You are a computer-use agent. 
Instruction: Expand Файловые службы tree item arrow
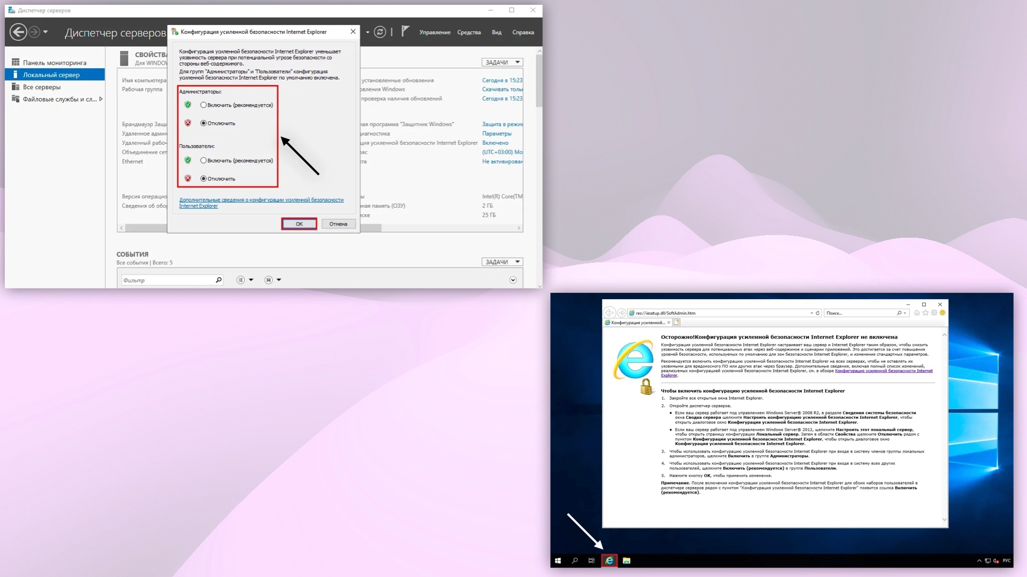101,99
